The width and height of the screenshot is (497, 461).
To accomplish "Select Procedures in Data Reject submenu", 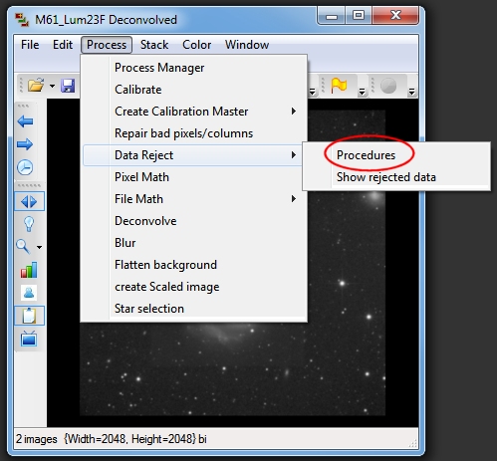I will click(366, 155).
